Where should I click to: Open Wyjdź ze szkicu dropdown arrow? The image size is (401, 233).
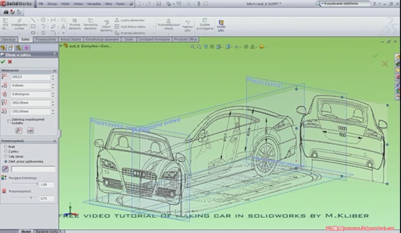click(5, 33)
